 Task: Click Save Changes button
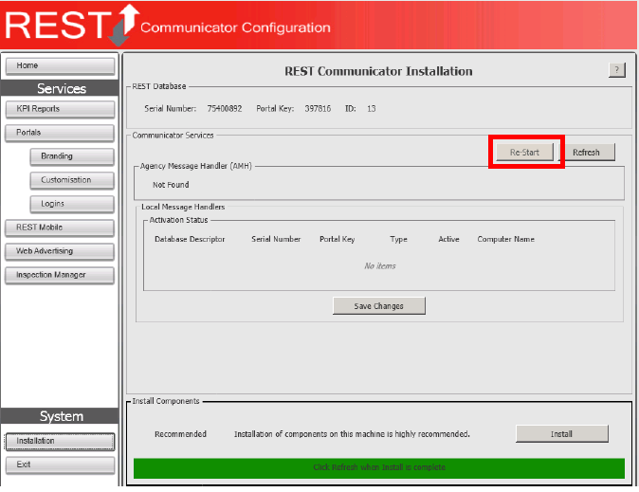coord(379,305)
